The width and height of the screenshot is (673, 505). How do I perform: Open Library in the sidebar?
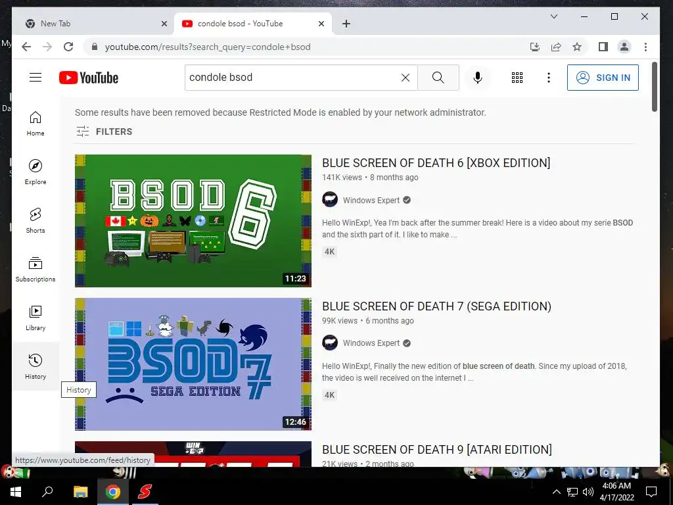point(35,318)
